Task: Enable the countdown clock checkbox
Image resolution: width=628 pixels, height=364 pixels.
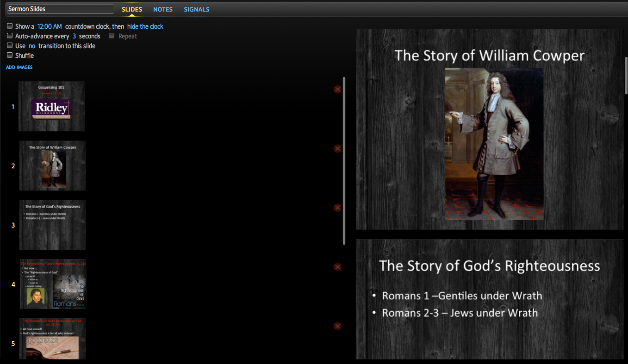Action: (10, 26)
